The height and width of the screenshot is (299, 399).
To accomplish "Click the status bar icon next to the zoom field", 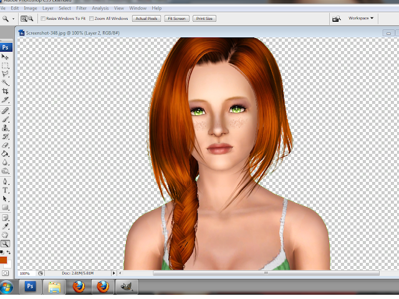I will [x=41, y=273].
